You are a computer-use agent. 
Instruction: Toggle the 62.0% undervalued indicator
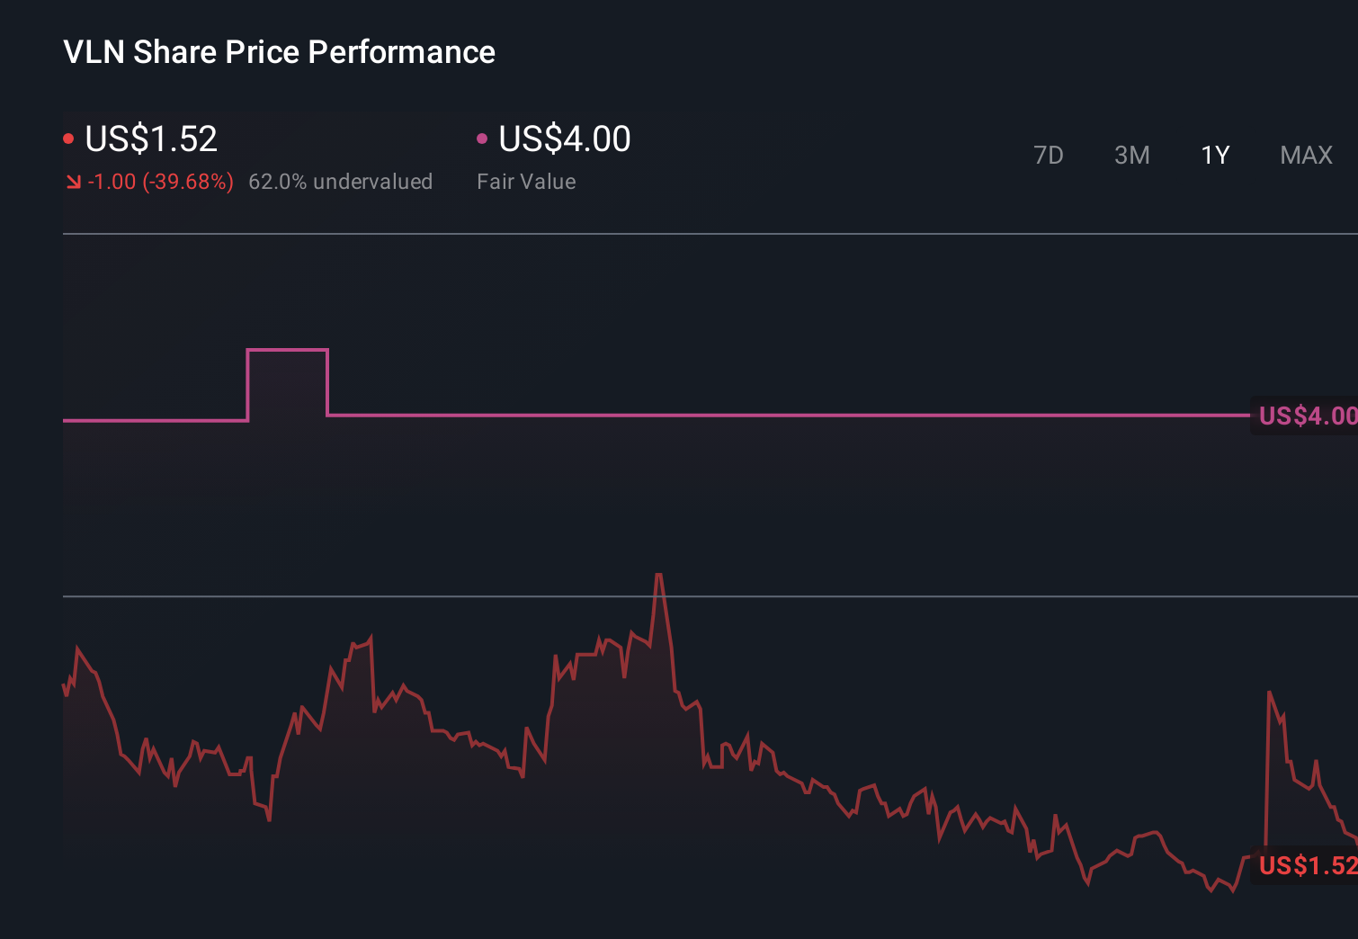[341, 181]
